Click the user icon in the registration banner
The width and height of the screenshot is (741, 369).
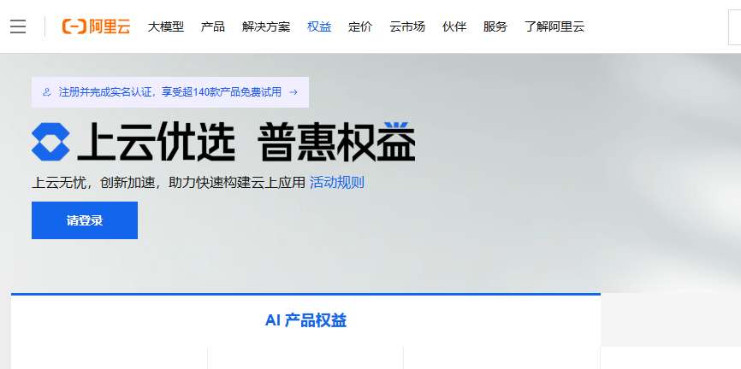(x=46, y=92)
